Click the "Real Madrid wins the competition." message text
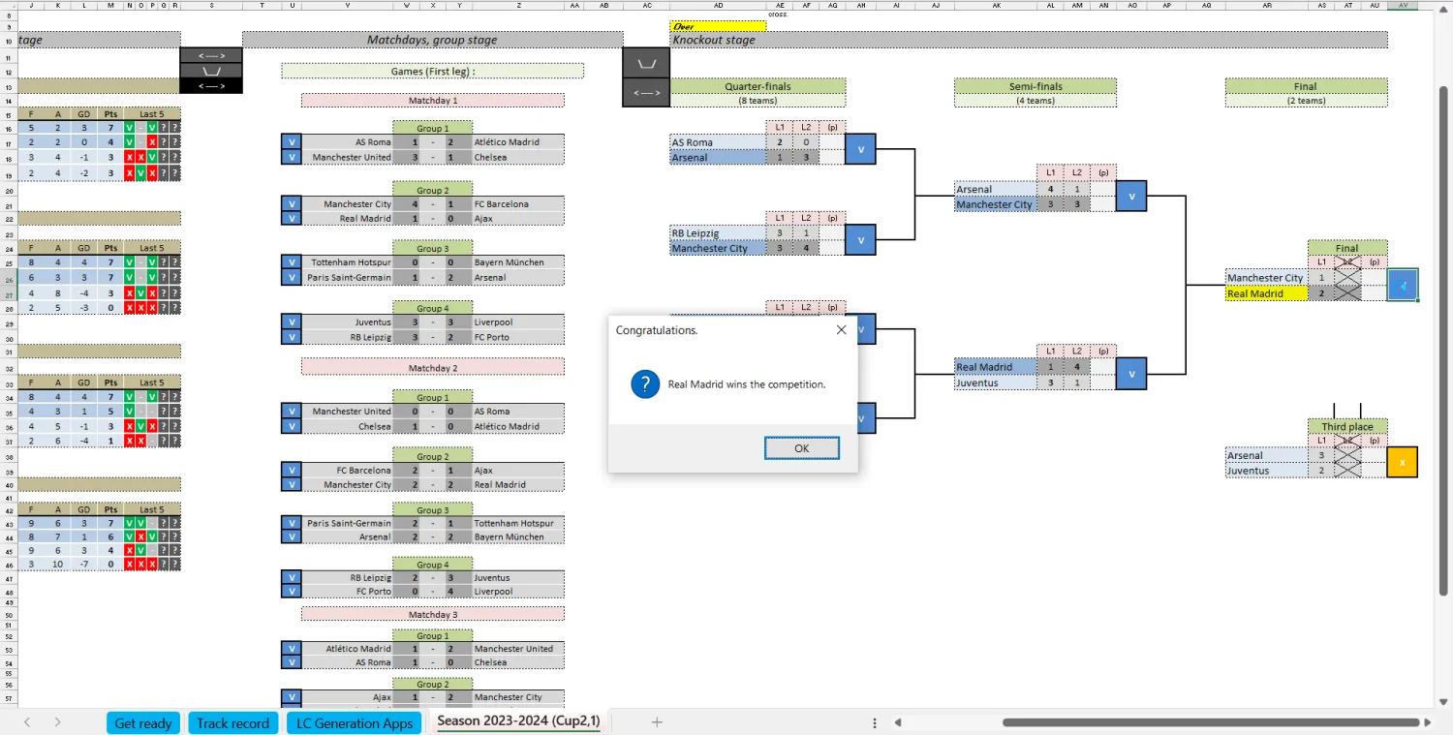 (x=747, y=384)
